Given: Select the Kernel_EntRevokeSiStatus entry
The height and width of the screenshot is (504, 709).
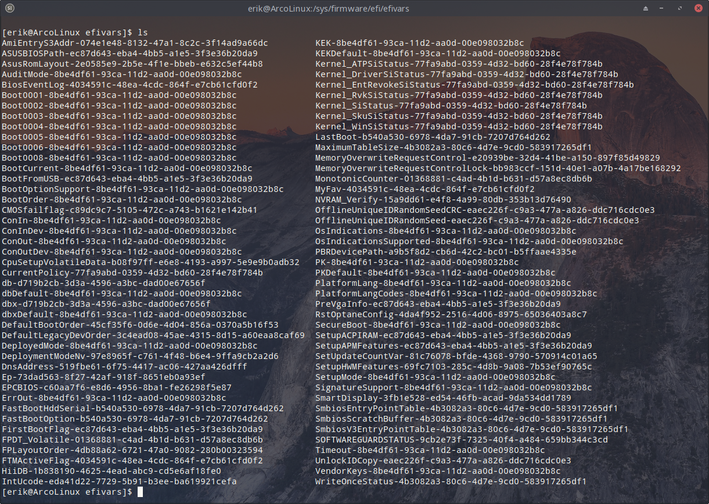Looking at the screenshot, I should click(x=474, y=85).
